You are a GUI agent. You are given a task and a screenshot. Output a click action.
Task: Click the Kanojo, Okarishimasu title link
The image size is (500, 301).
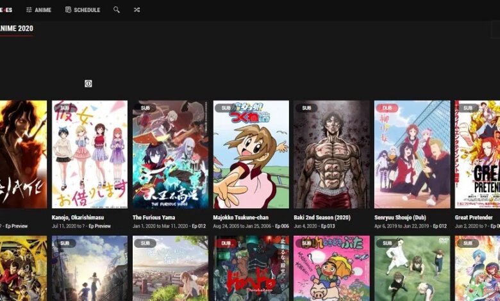pos(78,218)
